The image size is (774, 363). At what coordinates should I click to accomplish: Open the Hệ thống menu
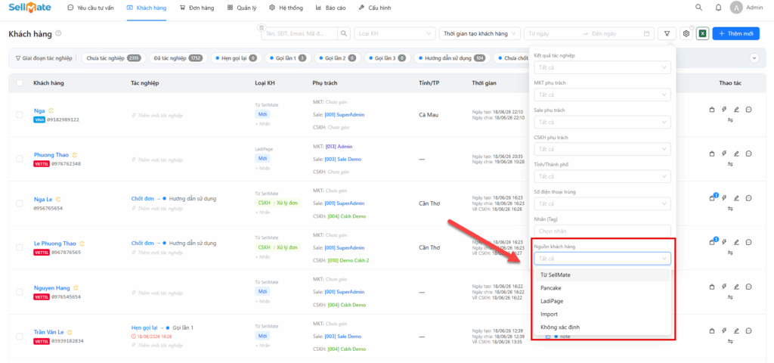(x=286, y=8)
